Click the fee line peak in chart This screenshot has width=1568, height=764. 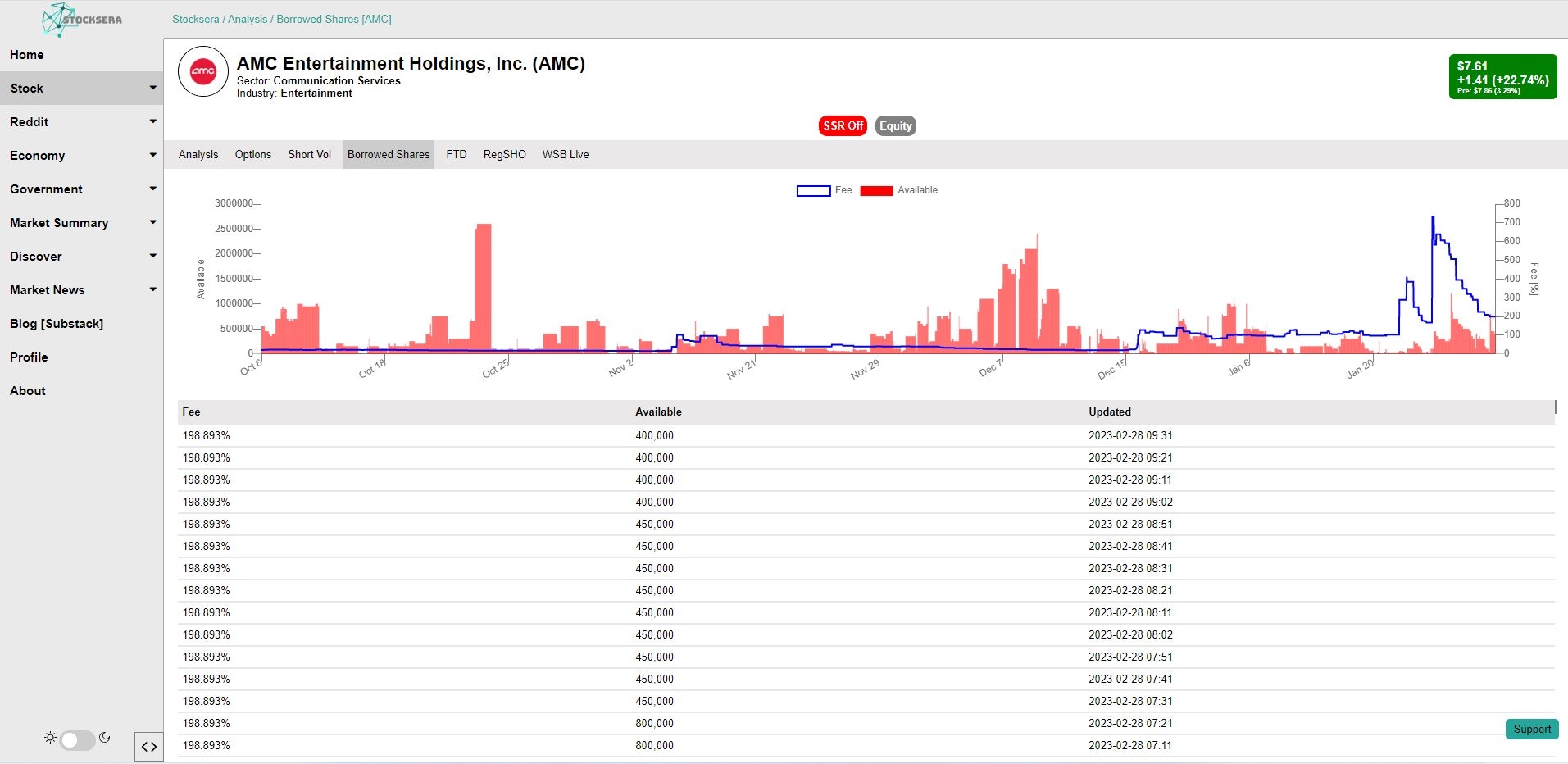(1433, 218)
